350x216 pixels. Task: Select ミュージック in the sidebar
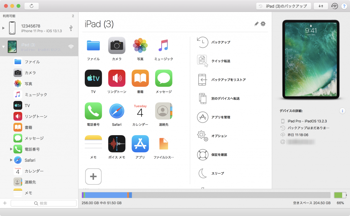(39, 95)
